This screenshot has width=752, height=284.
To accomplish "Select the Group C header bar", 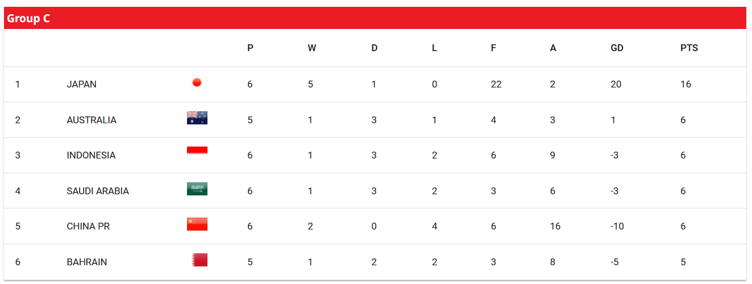I will [375, 18].
